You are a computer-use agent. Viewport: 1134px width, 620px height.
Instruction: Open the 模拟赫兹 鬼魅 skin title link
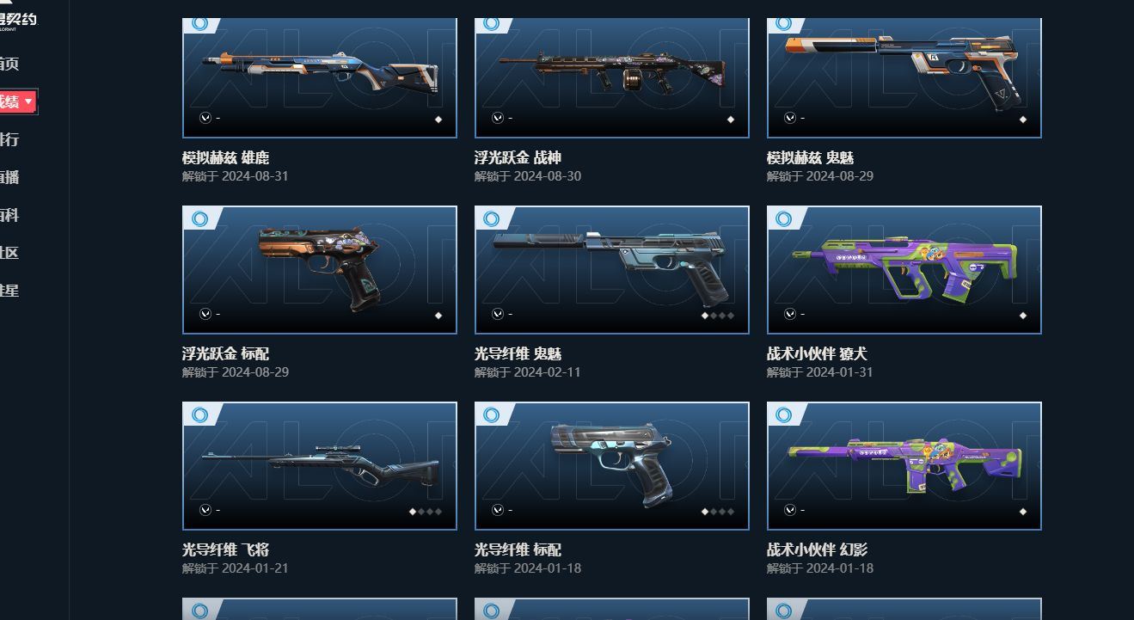[x=811, y=157]
